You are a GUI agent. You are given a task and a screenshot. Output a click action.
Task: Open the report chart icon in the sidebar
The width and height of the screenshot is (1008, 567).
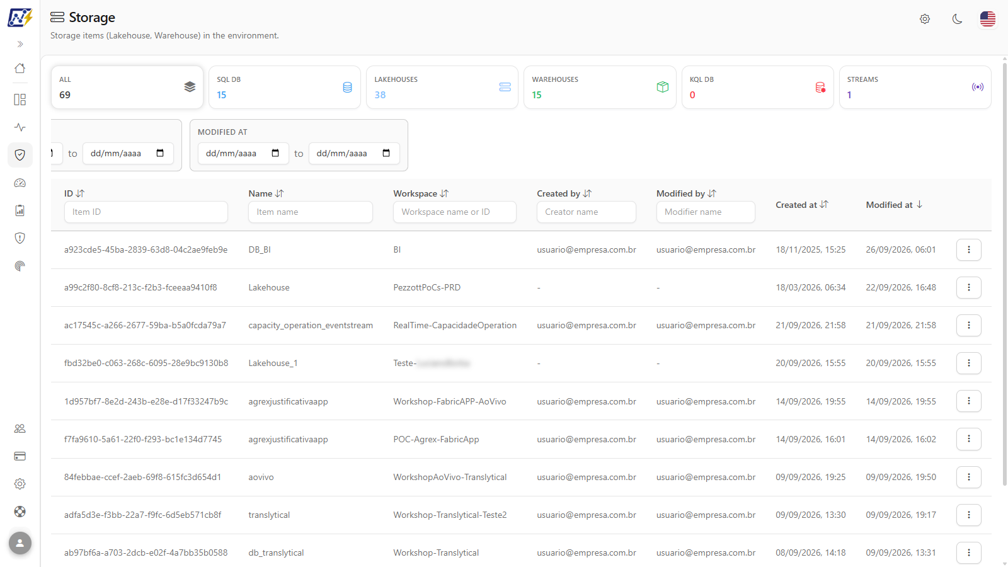pyautogui.click(x=20, y=210)
